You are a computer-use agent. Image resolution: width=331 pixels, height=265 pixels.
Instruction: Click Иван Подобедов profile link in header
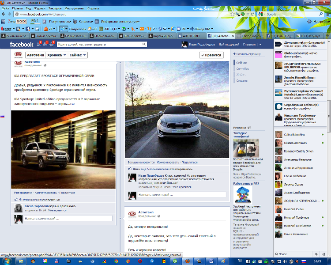pos(202,44)
